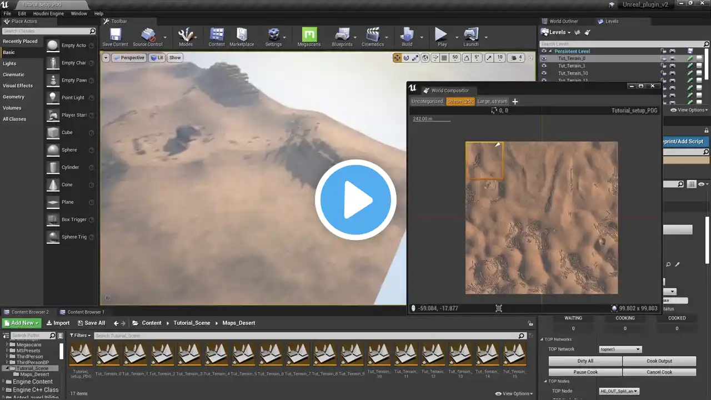Open the TOP Network topnet1 dropdown
The height and width of the screenshot is (400, 711).
620,349
